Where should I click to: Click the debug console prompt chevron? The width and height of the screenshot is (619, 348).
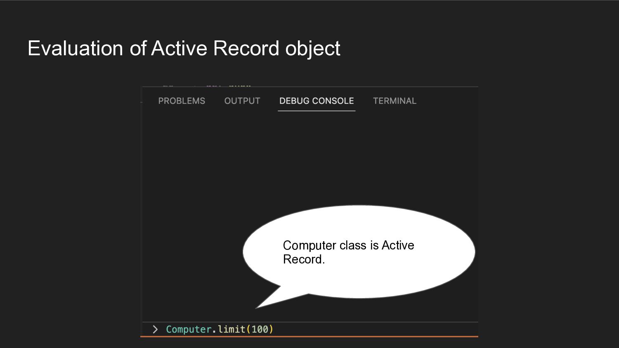pos(155,329)
